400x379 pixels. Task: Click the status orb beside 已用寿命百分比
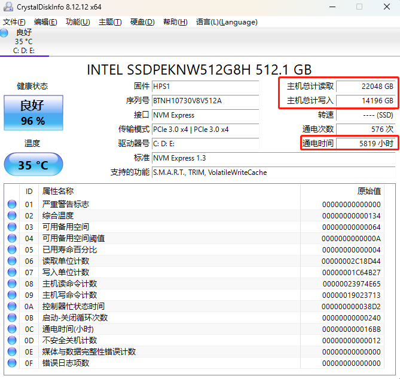pyautogui.click(x=12, y=249)
